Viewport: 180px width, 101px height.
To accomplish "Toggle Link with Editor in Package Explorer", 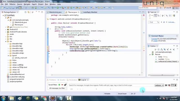I will (28, 12).
